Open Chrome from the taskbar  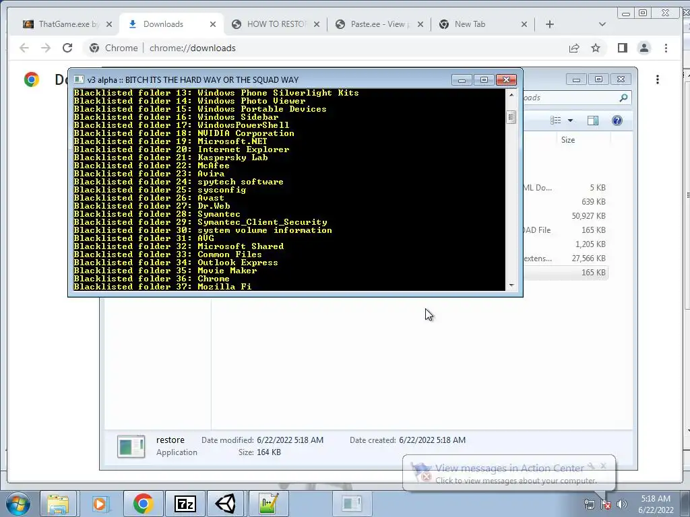(143, 504)
